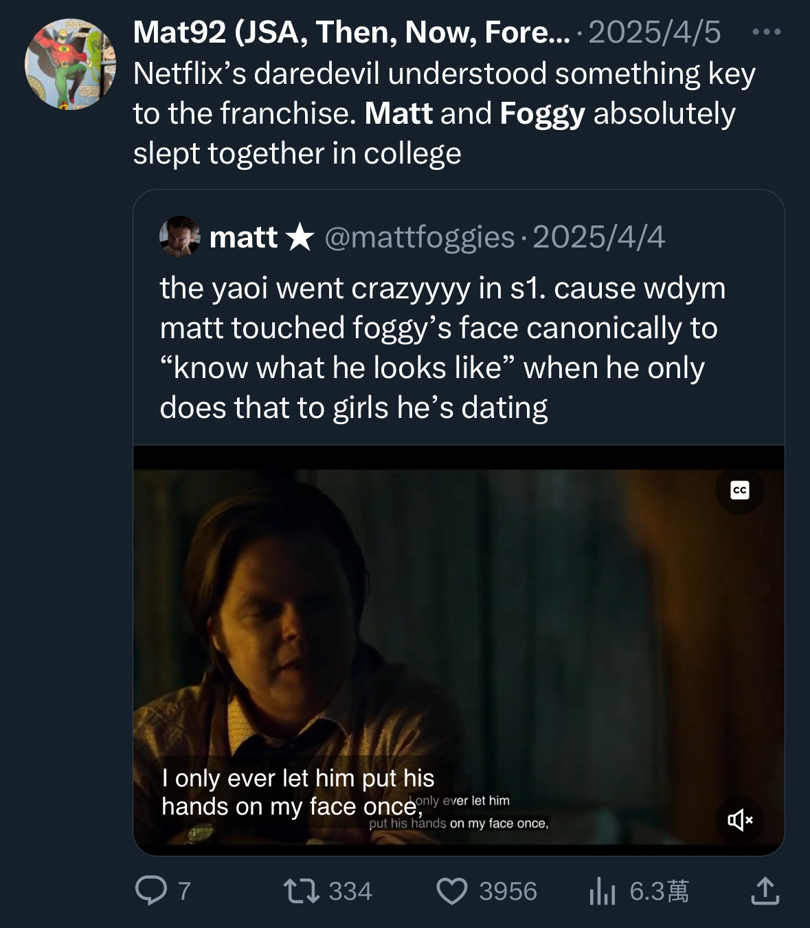Image resolution: width=810 pixels, height=928 pixels.
Task: Open quoted tweet text about yaoi
Action: [442, 347]
